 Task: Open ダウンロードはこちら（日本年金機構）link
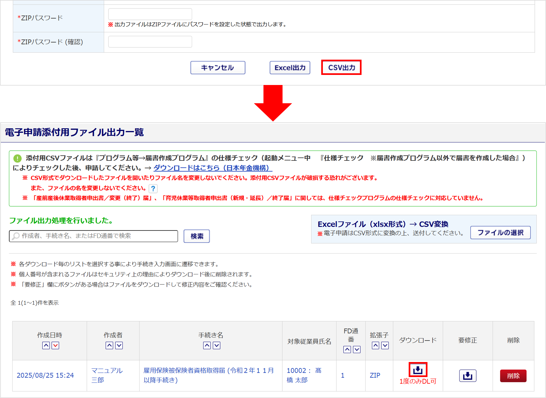click(213, 168)
